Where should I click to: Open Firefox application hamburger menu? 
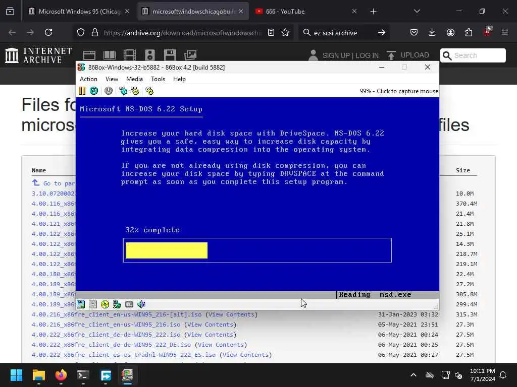click(x=505, y=32)
